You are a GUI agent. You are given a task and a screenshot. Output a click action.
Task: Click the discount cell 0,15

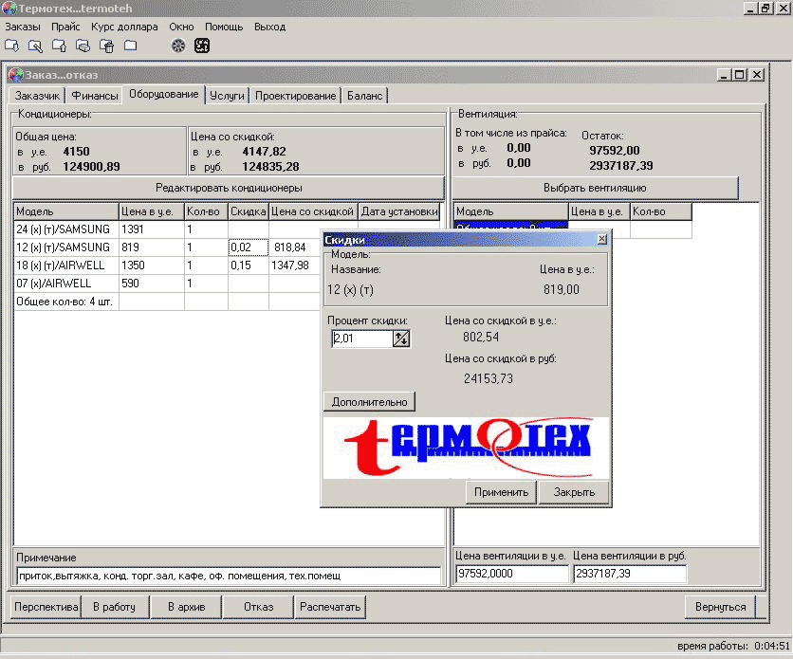point(249,265)
